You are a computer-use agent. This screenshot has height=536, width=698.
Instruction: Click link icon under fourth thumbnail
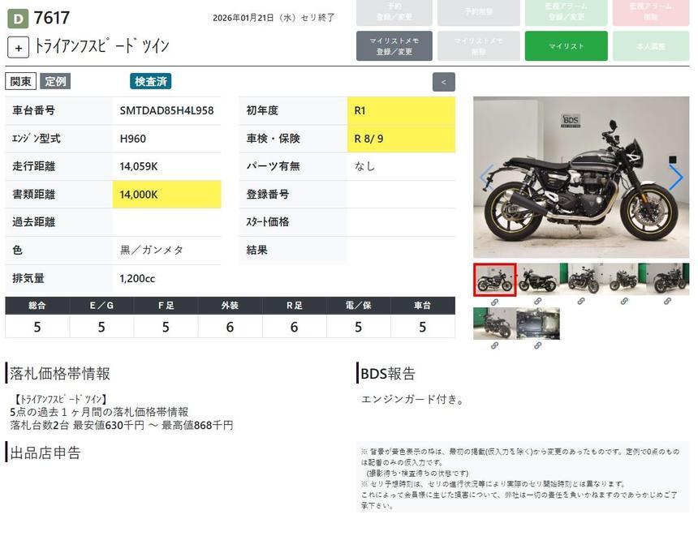point(624,302)
